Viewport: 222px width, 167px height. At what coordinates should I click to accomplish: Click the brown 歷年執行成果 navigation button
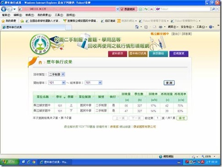point(138,54)
